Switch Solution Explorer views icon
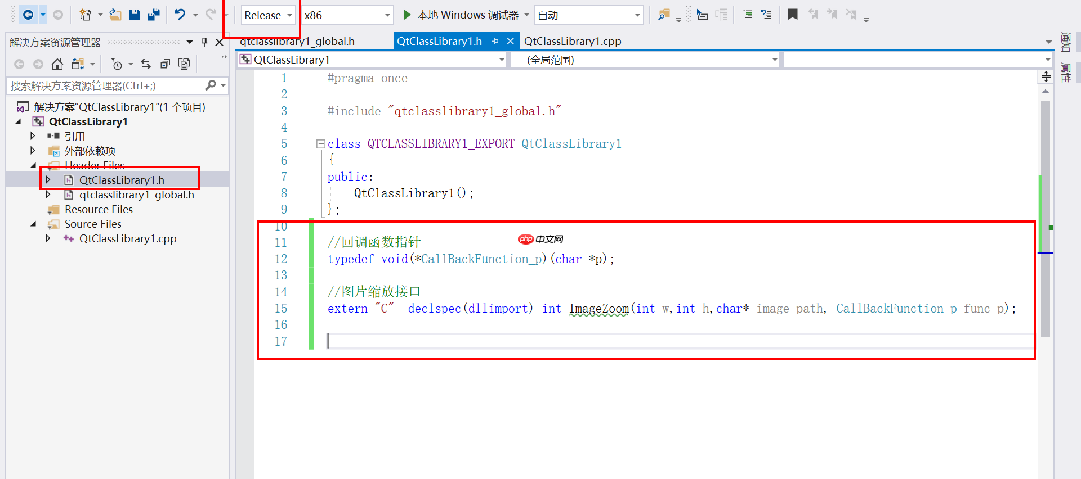The width and height of the screenshot is (1081, 479). point(78,64)
